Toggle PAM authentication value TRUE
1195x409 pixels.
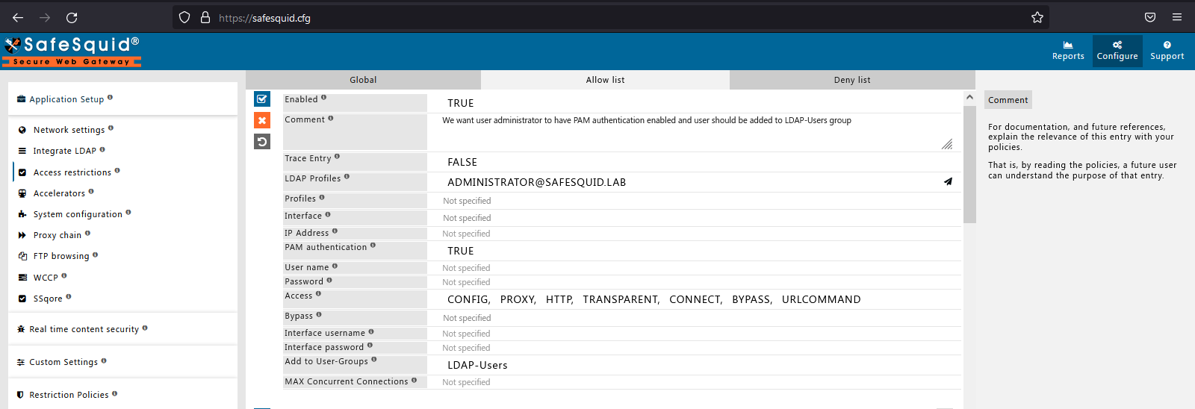[461, 251]
